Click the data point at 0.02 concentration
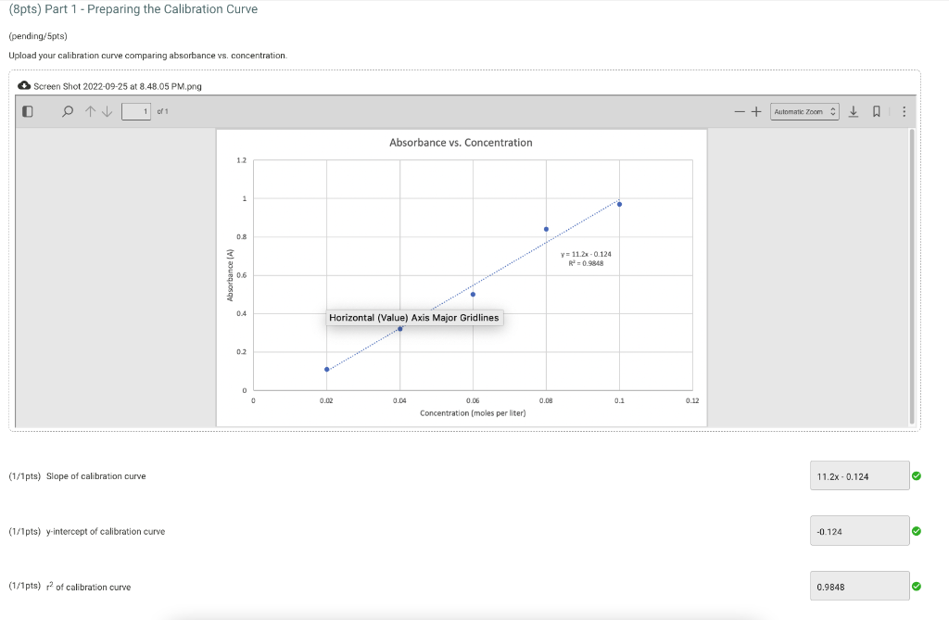 (x=327, y=370)
